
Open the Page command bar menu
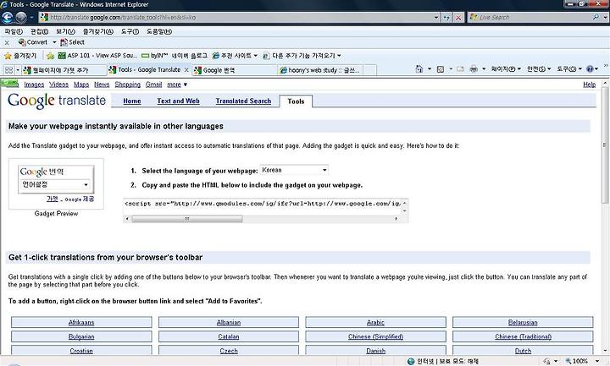point(506,69)
